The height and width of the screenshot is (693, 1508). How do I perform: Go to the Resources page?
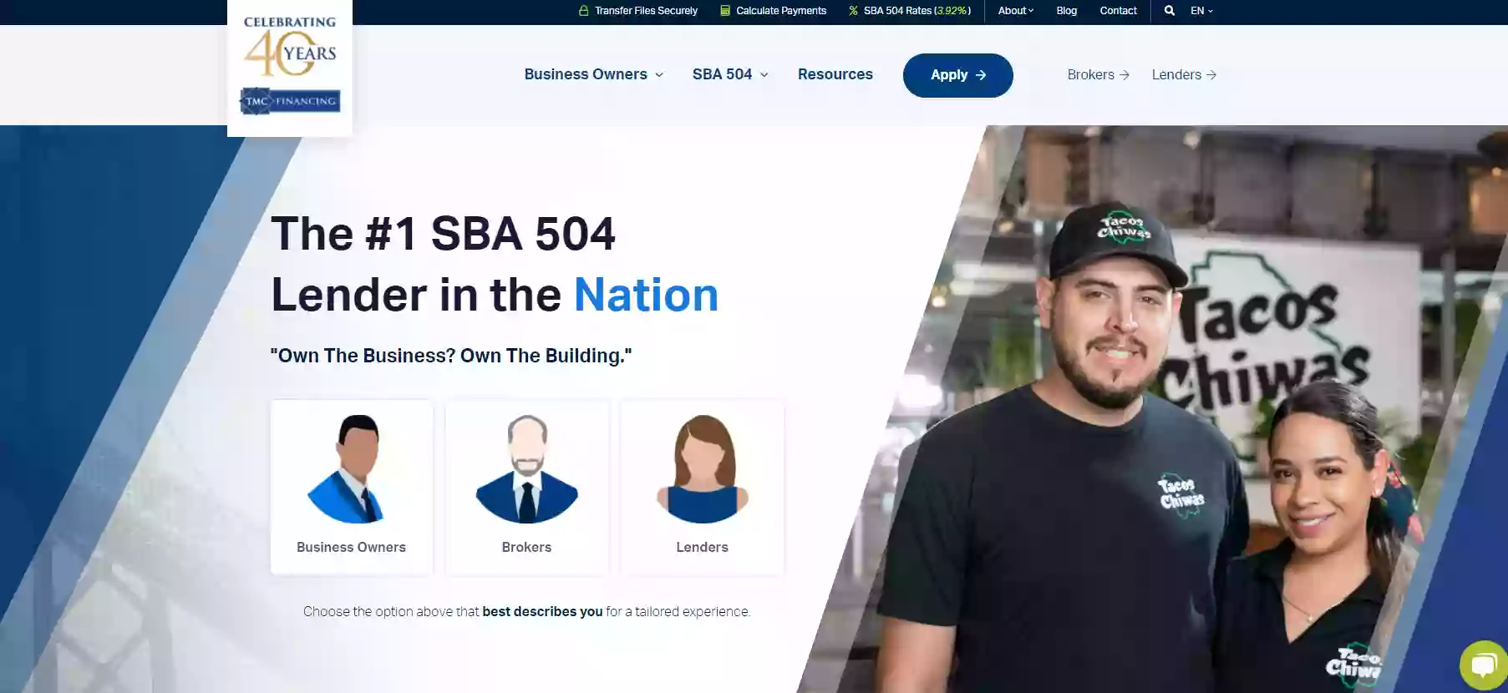[835, 74]
